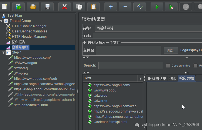
Task: Collapse the Step 1 tree node
Action: (4, 53)
